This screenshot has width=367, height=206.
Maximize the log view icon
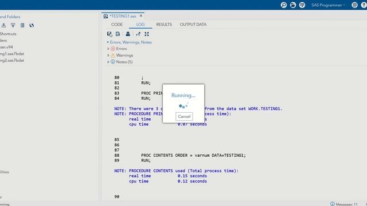(147, 34)
